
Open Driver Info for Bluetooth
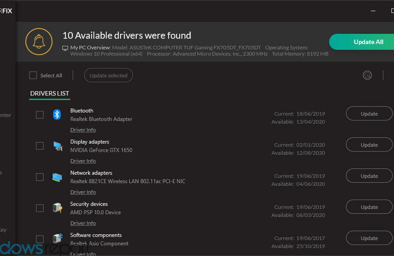click(x=83, y=130)
